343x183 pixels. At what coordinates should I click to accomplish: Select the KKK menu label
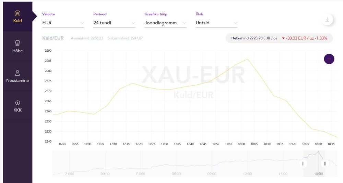coord(17,110)
